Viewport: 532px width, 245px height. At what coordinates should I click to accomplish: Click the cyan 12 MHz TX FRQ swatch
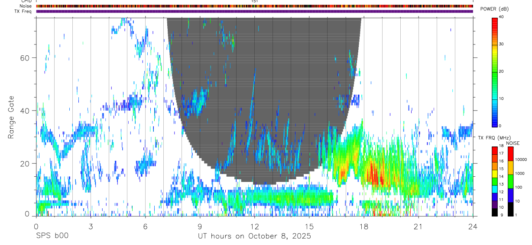point(495,189)
